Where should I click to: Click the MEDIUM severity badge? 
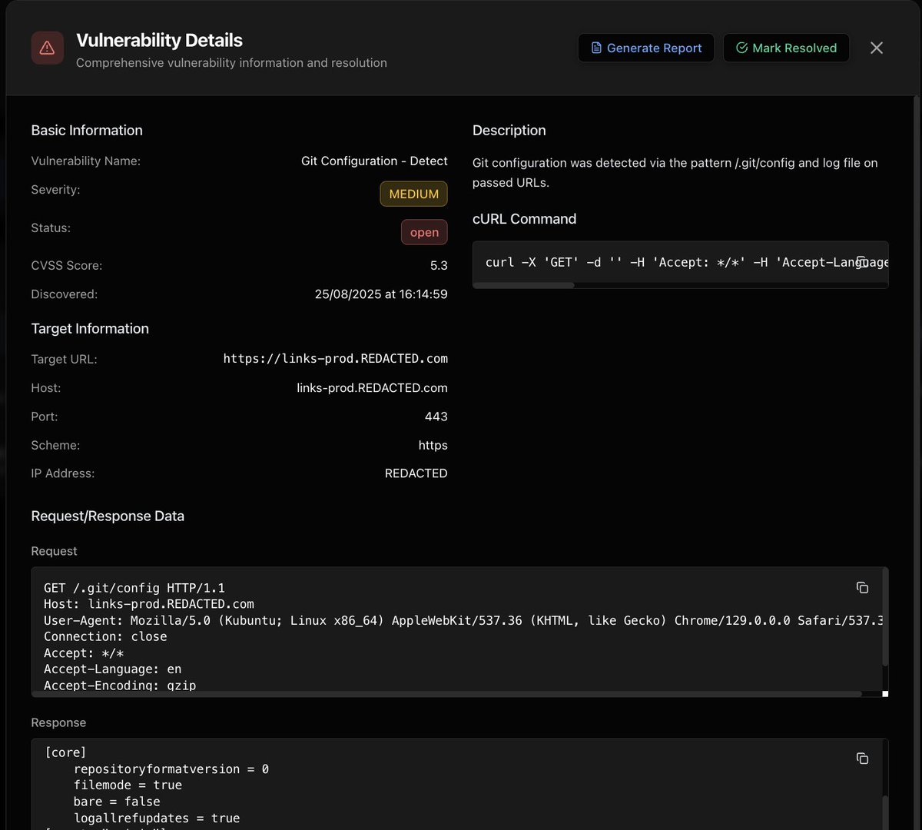(413, 194)
